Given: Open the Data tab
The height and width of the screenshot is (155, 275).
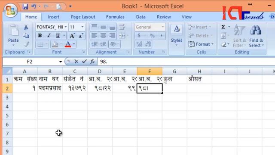Looking at the screenshot, I should pos(141,17).
